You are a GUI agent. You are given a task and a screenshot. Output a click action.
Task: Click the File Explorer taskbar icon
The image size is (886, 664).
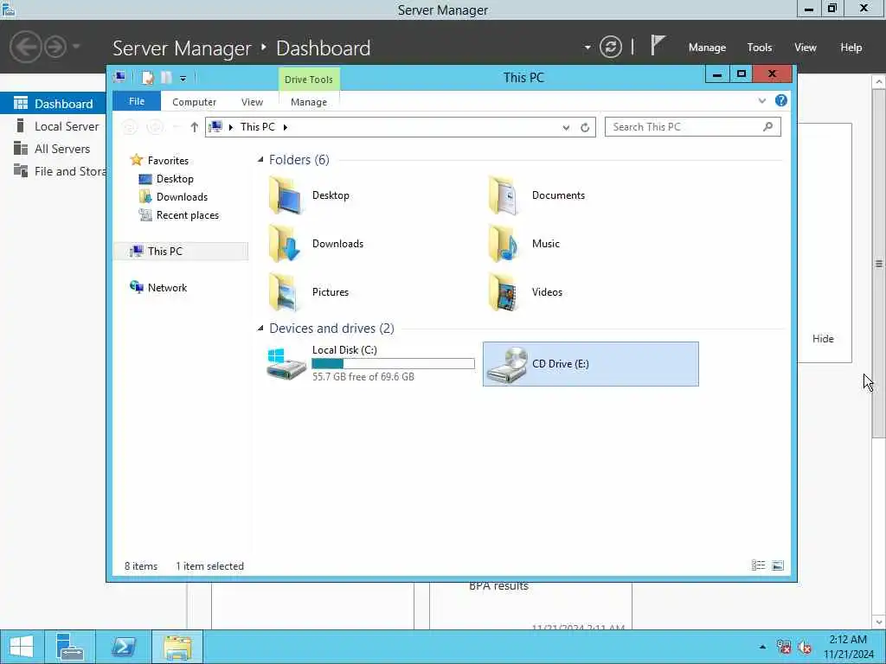pyautogui.click(x=177, y=647)
